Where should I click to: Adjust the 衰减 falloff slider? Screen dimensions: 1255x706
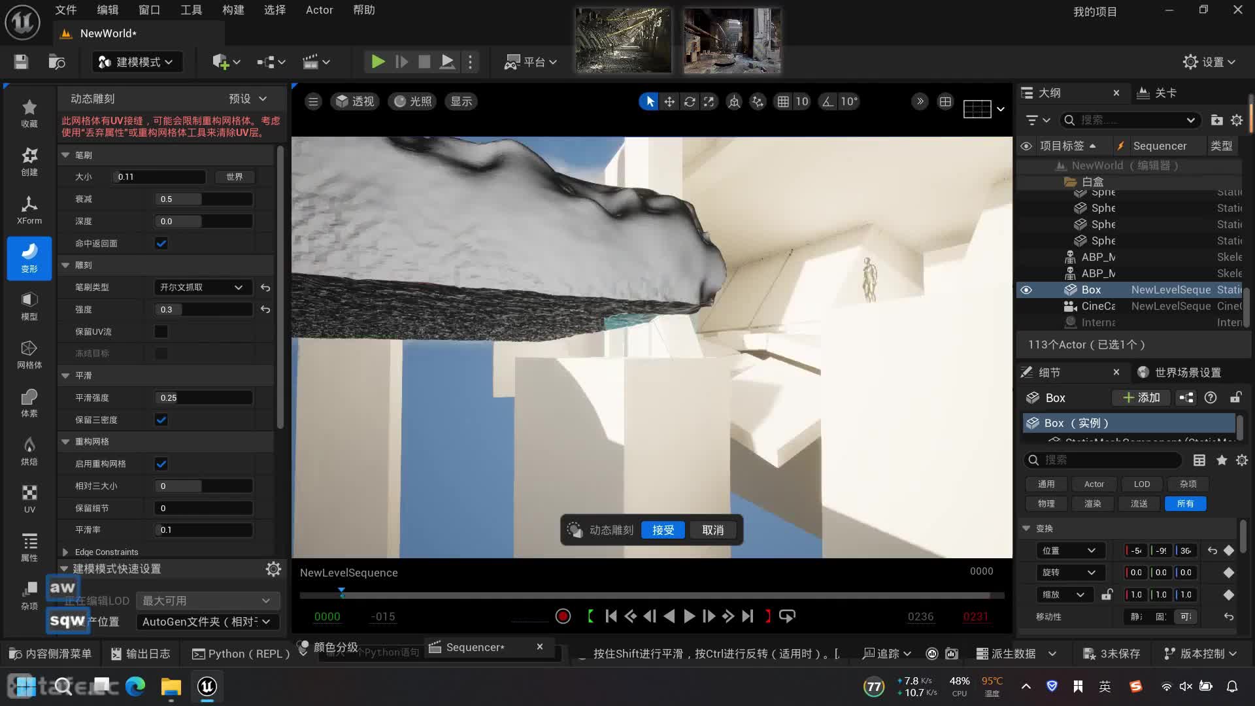(x=203, y=199)
